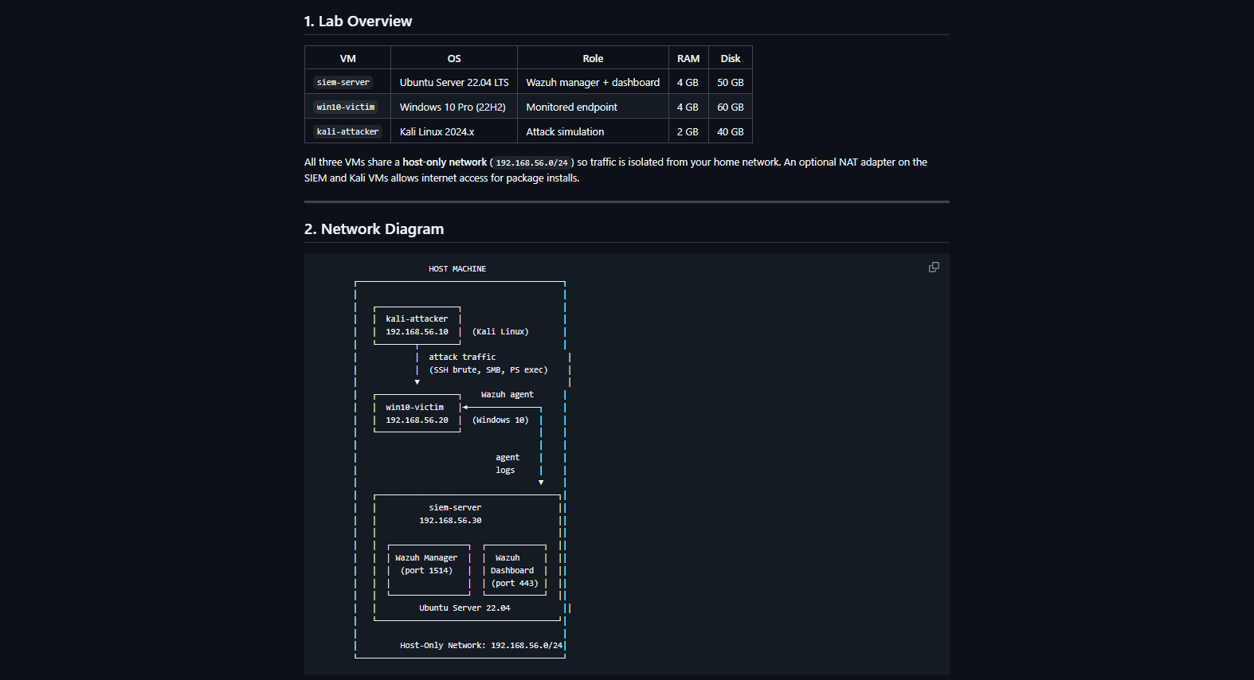
Task: Click 'Attack simulation' cell
Action: point(593,132)
